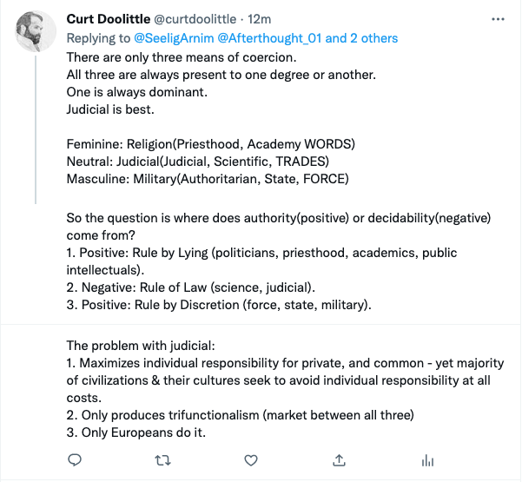Click the reply speech bubble icon

point(76,459)
